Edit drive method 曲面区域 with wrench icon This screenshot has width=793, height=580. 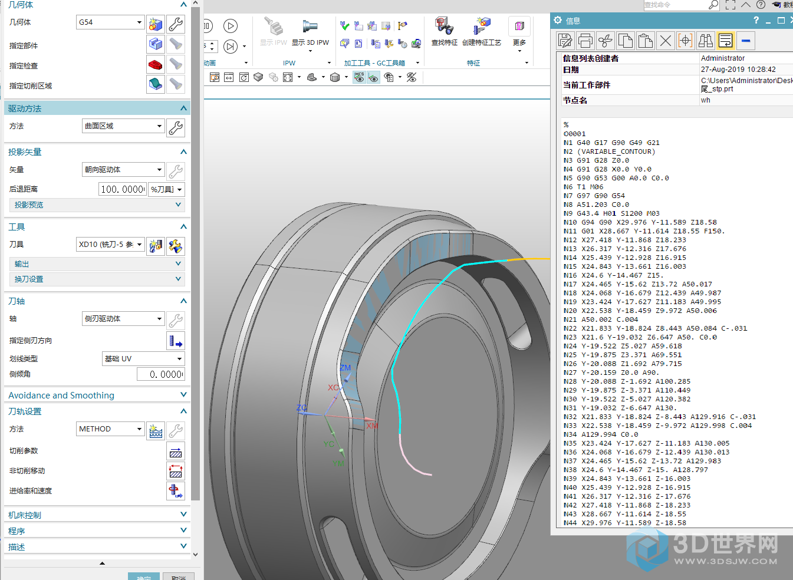[x=176, y=128]
